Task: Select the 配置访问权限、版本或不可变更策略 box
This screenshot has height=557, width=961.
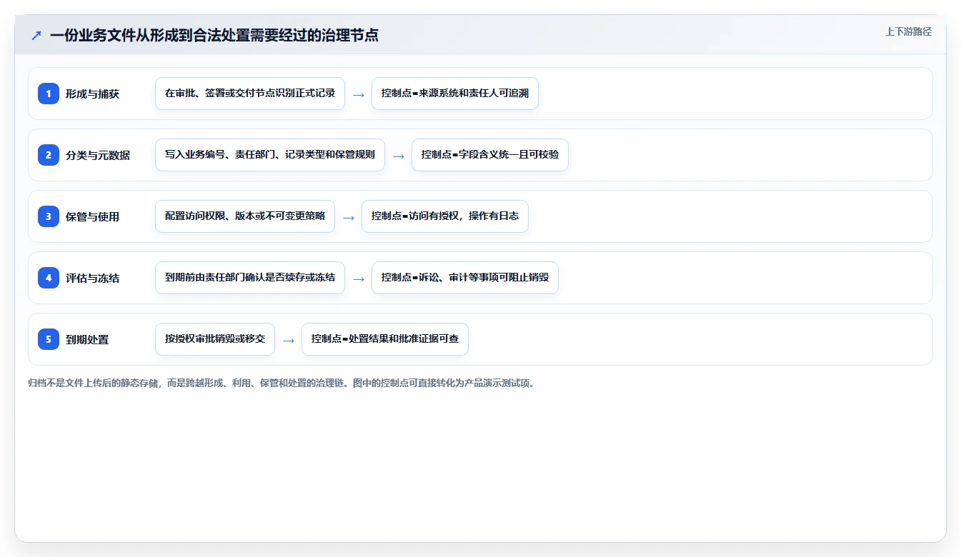Action: 245,216
